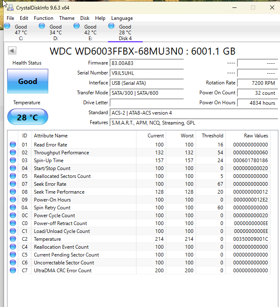Minimize the CrystalDiskInfo window

[235, 7]
